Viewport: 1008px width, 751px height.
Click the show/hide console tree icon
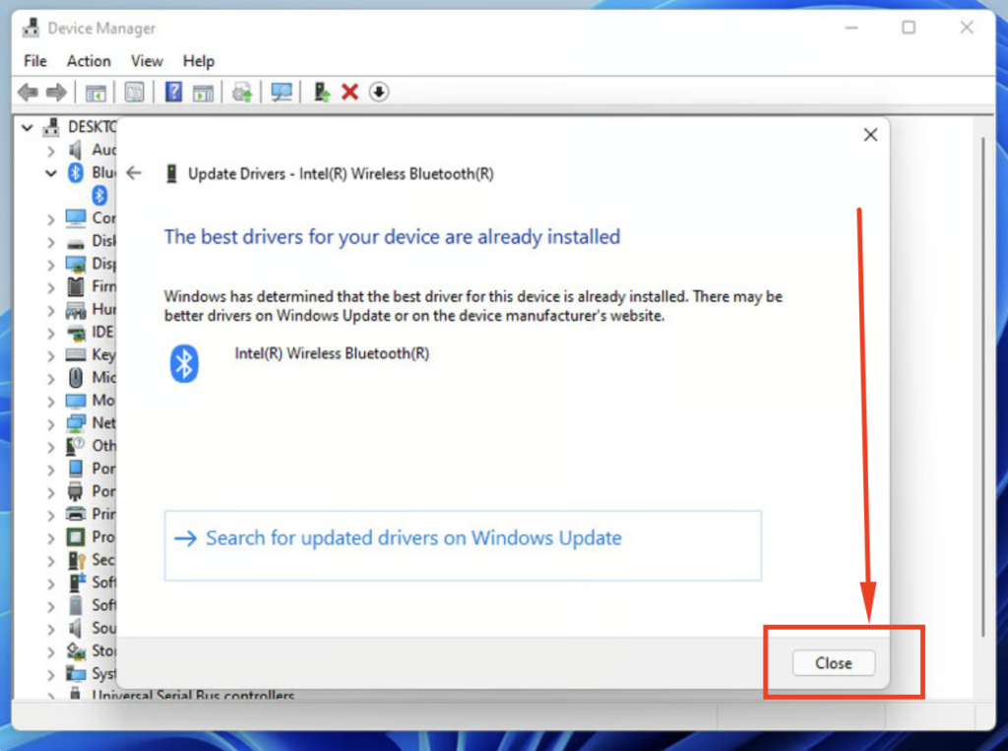(95, 93)
